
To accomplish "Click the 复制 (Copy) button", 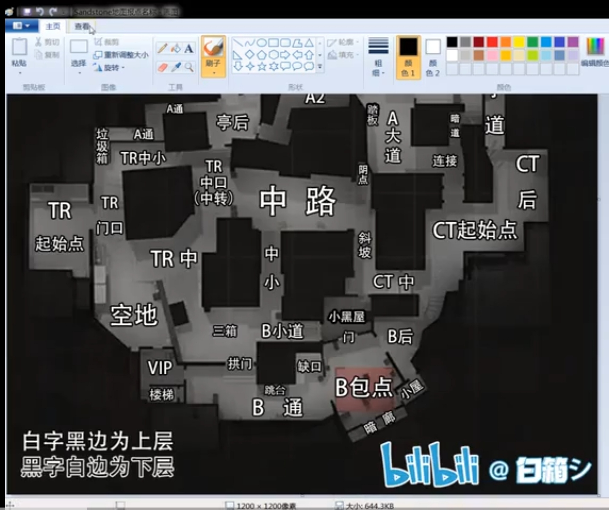I will [x=47, y=55].
